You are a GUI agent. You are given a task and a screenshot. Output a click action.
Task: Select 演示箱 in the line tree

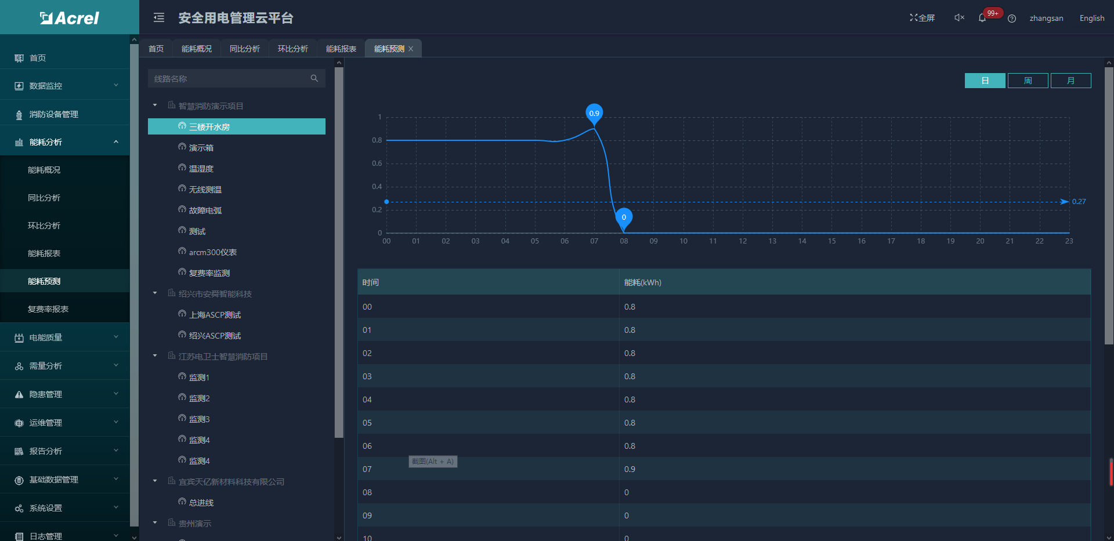(x=201, y=148)
